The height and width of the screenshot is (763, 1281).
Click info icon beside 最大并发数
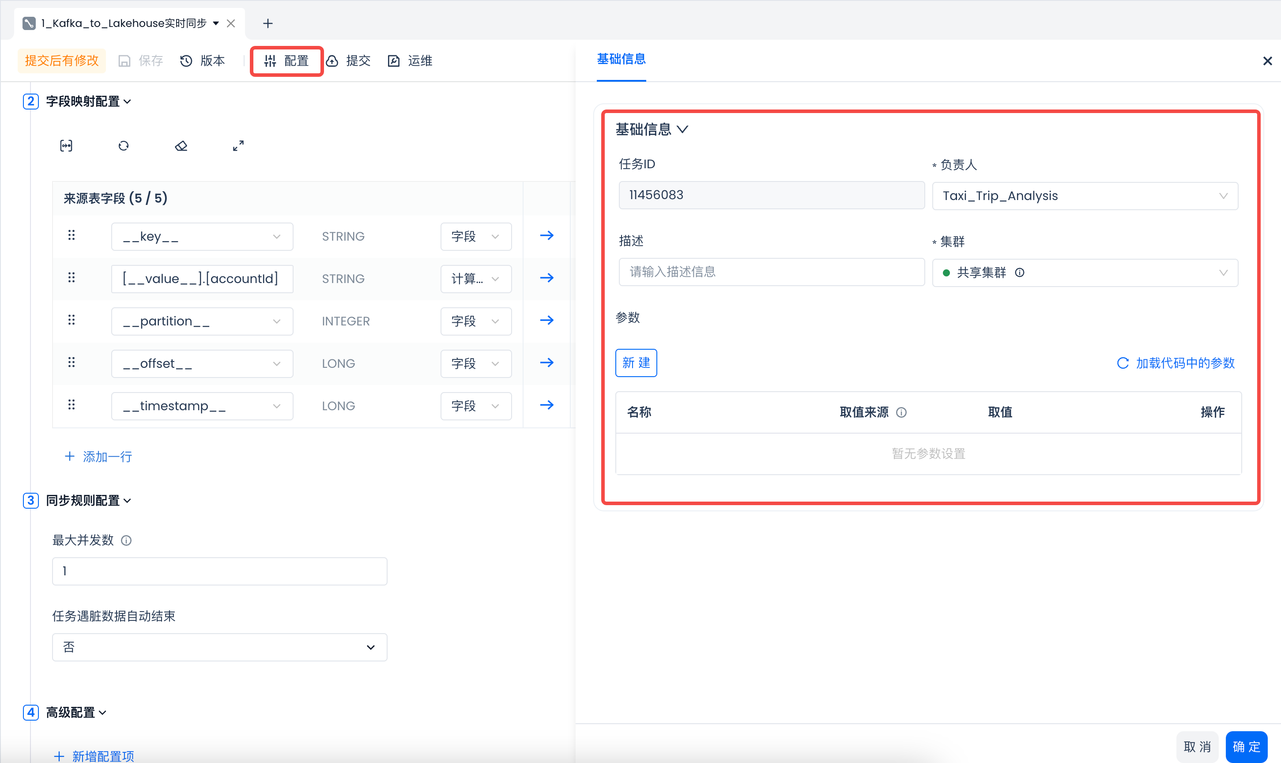[126, 540]
